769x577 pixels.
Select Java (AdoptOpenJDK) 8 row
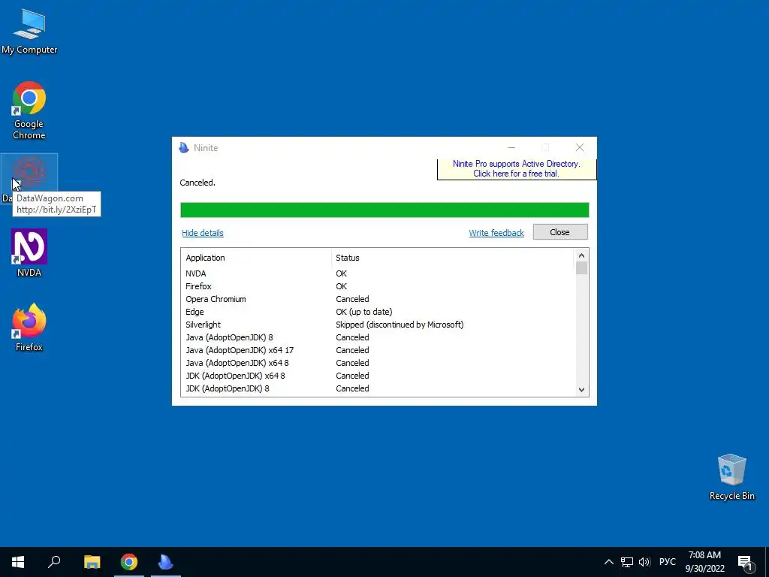click(x=378, y=337)
